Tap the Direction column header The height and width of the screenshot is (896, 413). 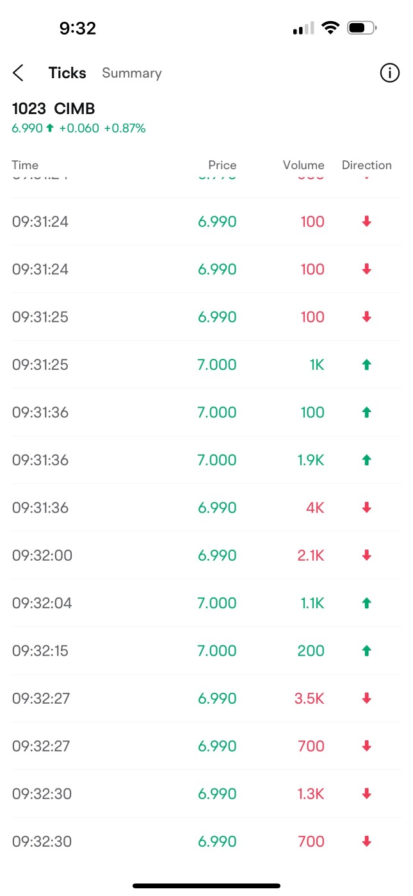click(x=366, y=165)
